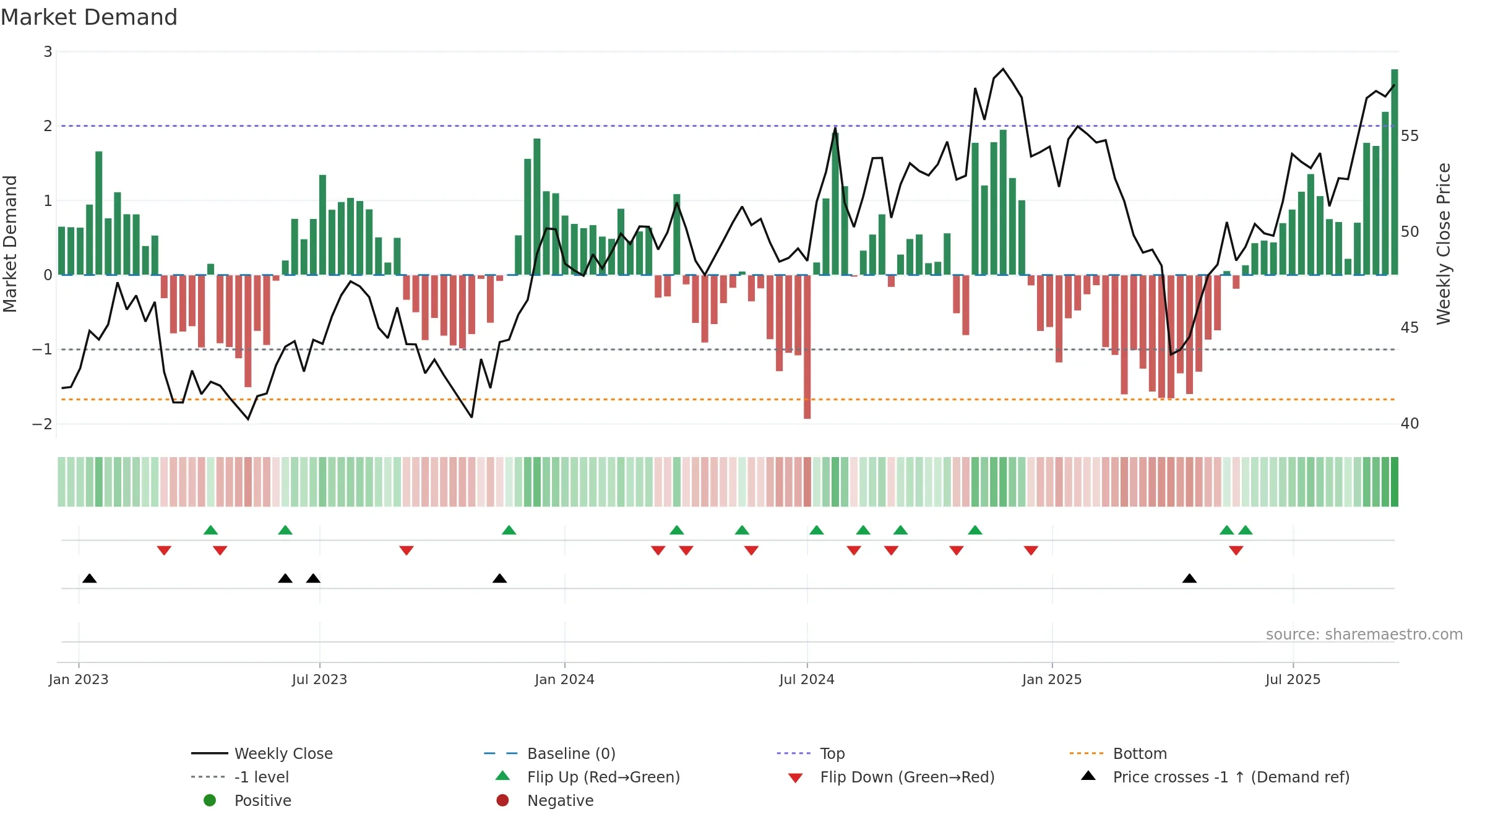Image resolution: width=1485 pixels, height=835 pixels.
Task: Click the black price-cross marker in 2025
Action: pyautogui.click(x=1189, y=578)
